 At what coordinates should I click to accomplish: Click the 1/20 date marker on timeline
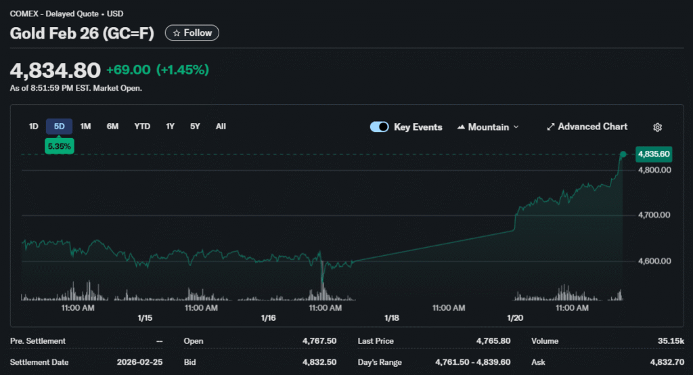click(515, 317)
